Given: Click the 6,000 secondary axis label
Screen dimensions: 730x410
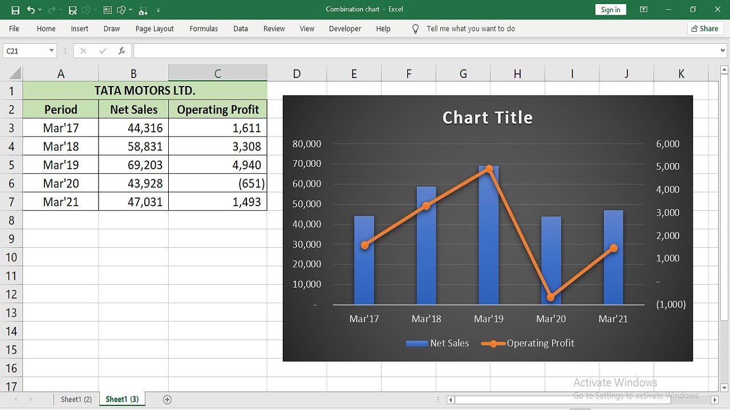Looking at the screenshot, I should (x=668, y=144).
